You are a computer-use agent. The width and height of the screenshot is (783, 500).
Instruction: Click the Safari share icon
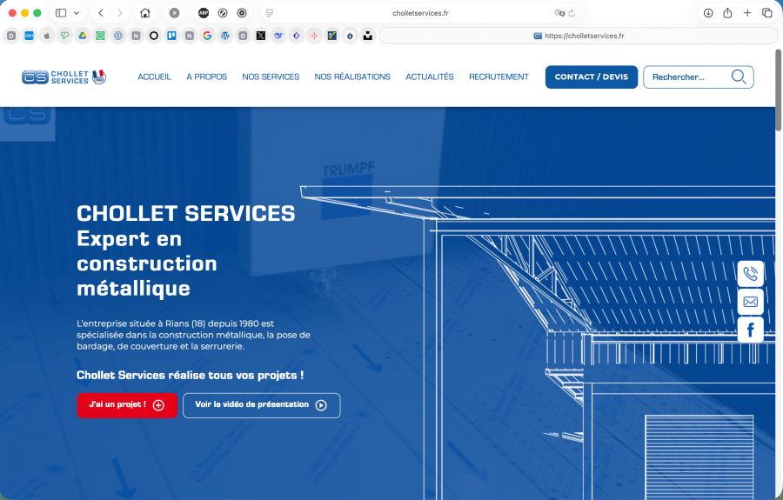tap(727, 13)
